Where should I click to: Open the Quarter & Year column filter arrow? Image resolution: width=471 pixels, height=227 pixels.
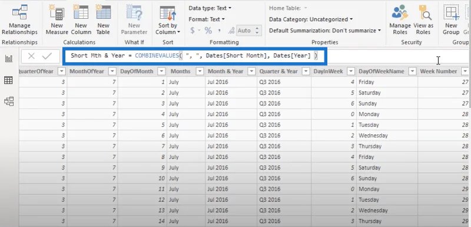pos(306,71)
